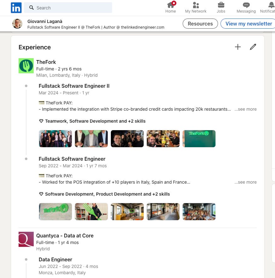Click Monza, Lombardy, Italy location text
275x278 pixels.
pyautogui.click(x=62, y=273)
